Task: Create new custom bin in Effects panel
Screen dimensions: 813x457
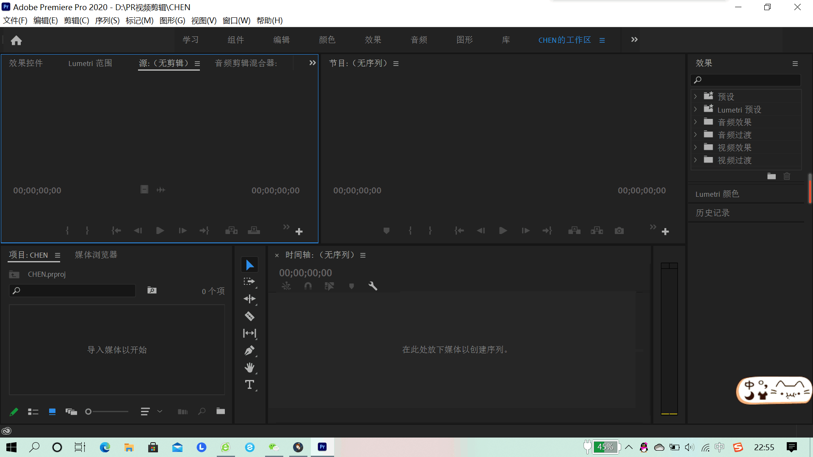Action: [x=772, y=176]
